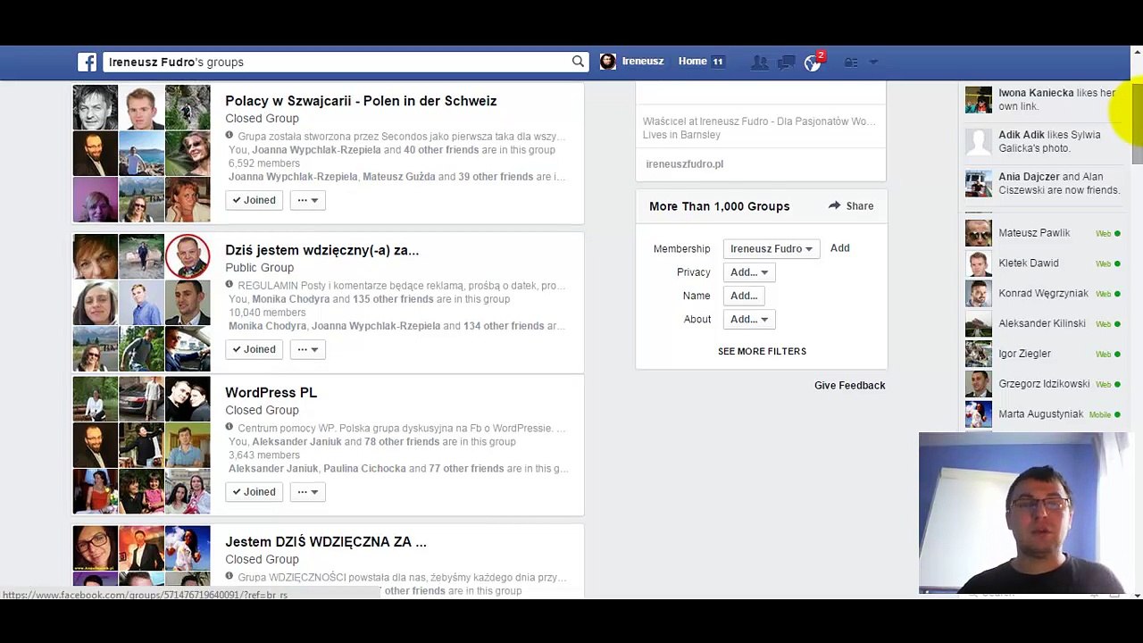Open Polacy w Szwajcarii group
This screenshot has height=643, width=1143.
click(x=361, y=101)
